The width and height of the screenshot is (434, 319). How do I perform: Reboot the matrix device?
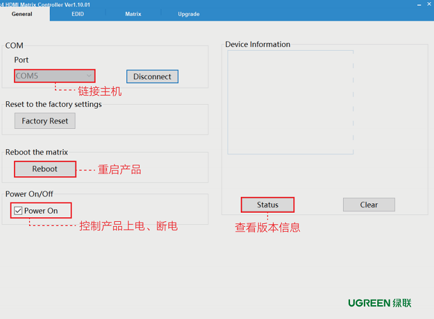[x=45, y=169]
